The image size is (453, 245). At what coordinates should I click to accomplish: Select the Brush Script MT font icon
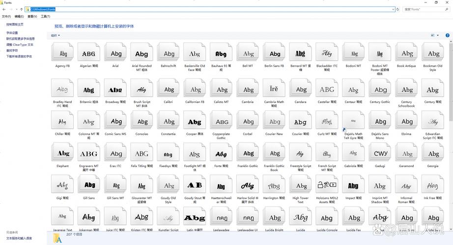click(x=142, y=88)
